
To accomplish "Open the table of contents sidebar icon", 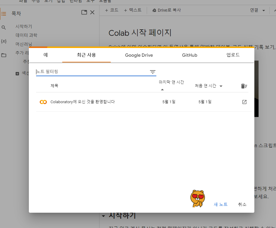I will pos(4,14).
